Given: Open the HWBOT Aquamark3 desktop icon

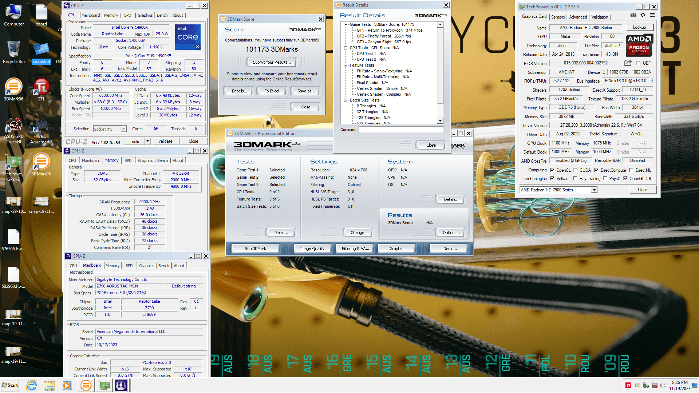Looking at the screenshot, I should tap(41, 131).
